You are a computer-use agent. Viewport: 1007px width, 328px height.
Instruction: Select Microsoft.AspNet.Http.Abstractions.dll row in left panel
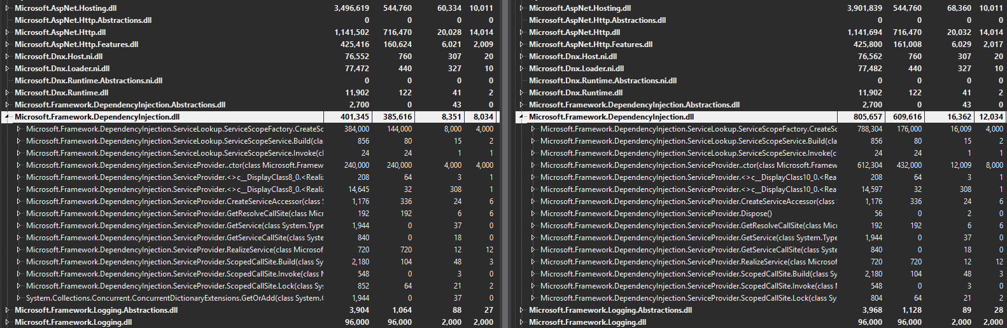click(83, 20)
